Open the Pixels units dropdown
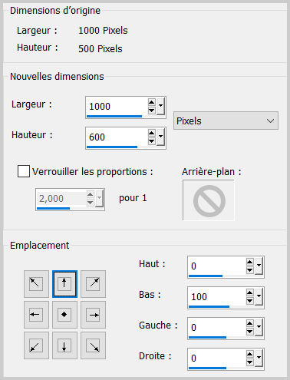The image size is (290, 380). point(226,121)
